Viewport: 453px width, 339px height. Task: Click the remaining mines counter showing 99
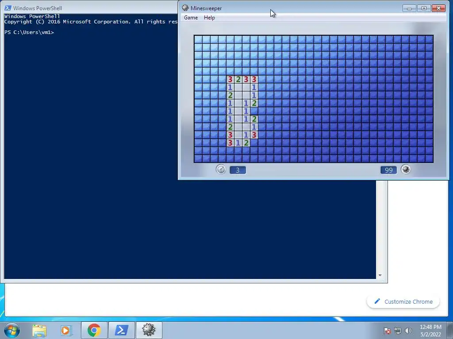click(388, 170)
